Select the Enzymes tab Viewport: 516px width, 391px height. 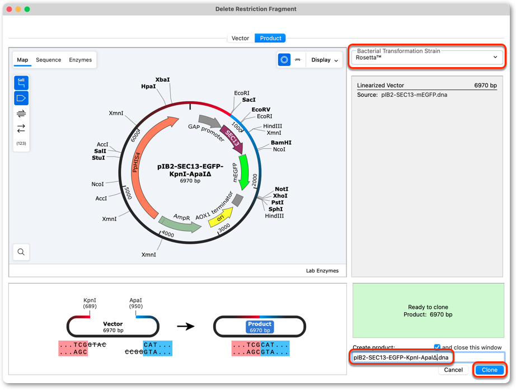tap(80, 60)
